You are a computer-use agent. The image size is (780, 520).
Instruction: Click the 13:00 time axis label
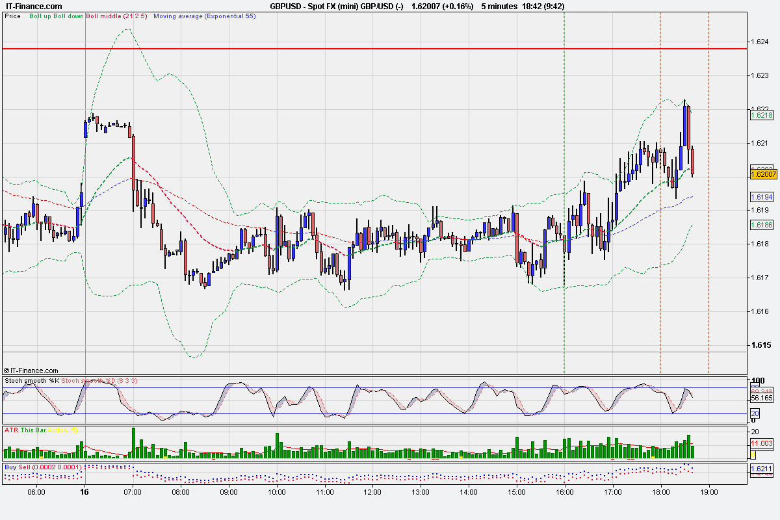421,492
